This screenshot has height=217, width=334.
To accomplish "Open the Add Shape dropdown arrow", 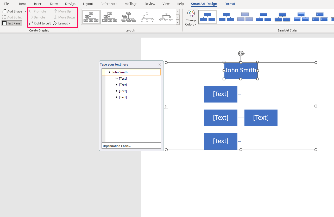I will 26,11.
